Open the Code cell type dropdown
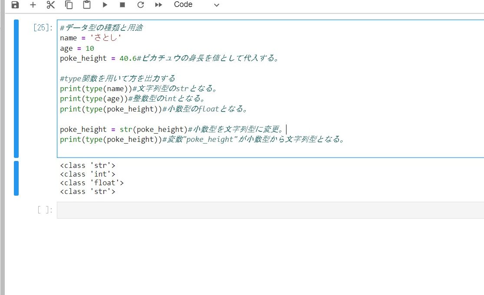This screenshot has height=295, width=484. [196, 5]
